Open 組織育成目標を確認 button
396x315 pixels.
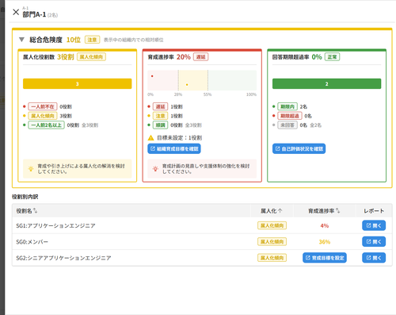coord(174,148)
